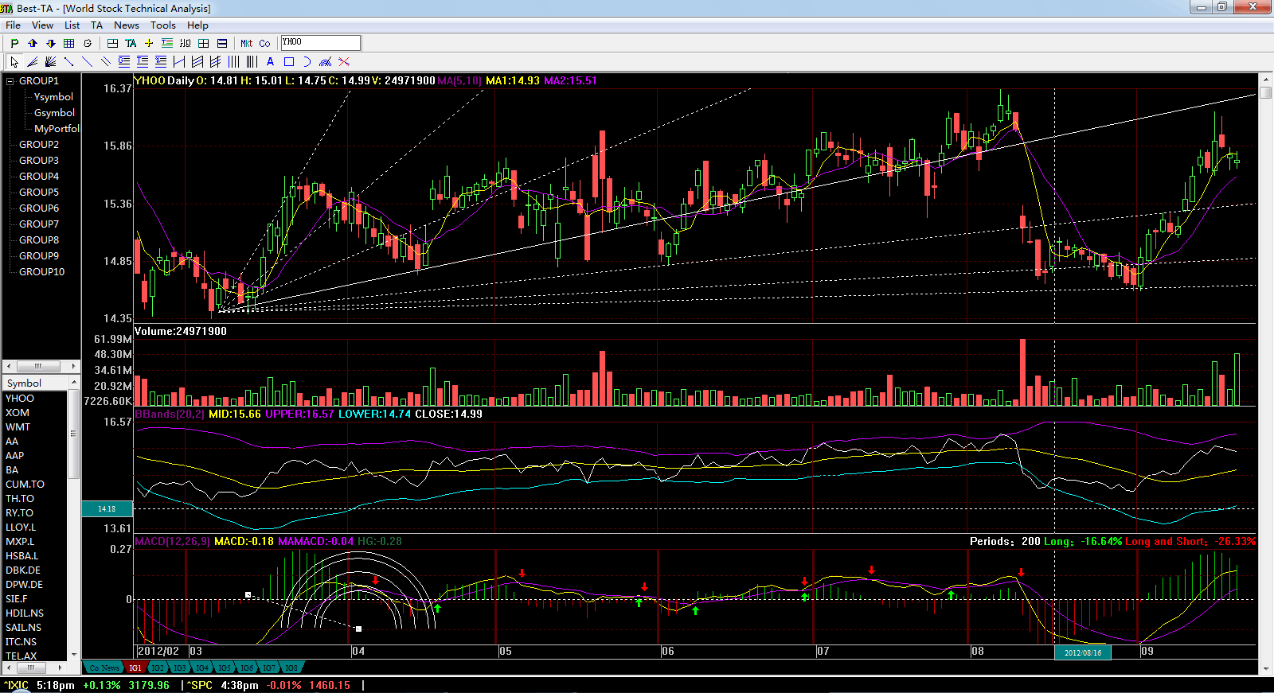Select the arc drawing tool
1274x693 pixels.
(x=307, y=61)
